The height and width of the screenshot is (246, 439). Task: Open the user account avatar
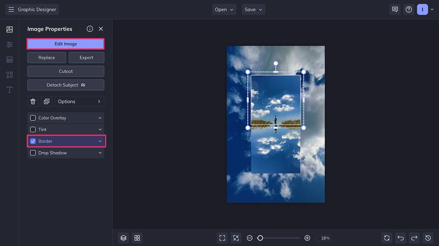click(422, 9)
